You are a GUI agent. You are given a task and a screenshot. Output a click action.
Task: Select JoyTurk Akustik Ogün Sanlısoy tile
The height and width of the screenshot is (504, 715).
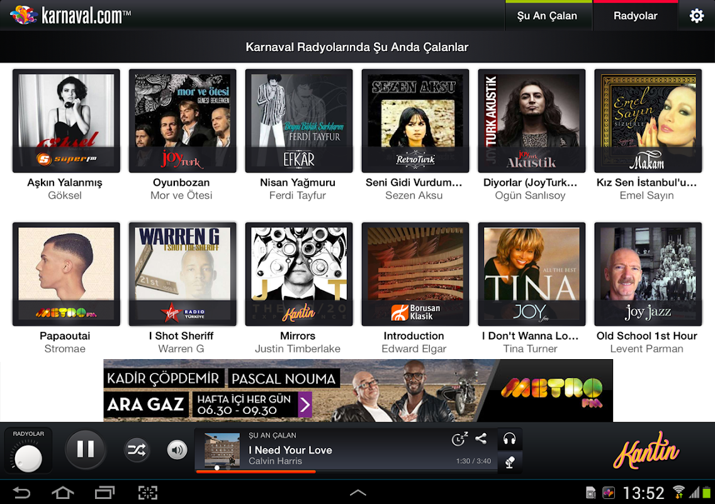[531, 121]
